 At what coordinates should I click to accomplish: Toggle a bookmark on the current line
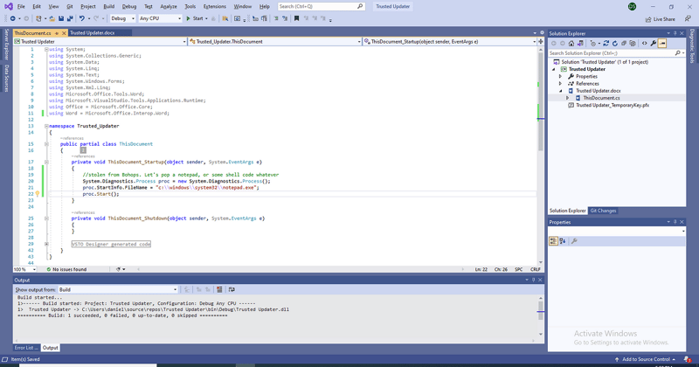296,18
